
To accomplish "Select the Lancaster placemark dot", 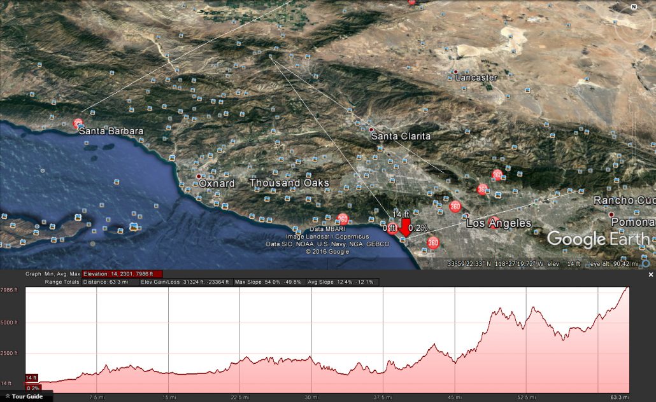I will coord(455,72).
